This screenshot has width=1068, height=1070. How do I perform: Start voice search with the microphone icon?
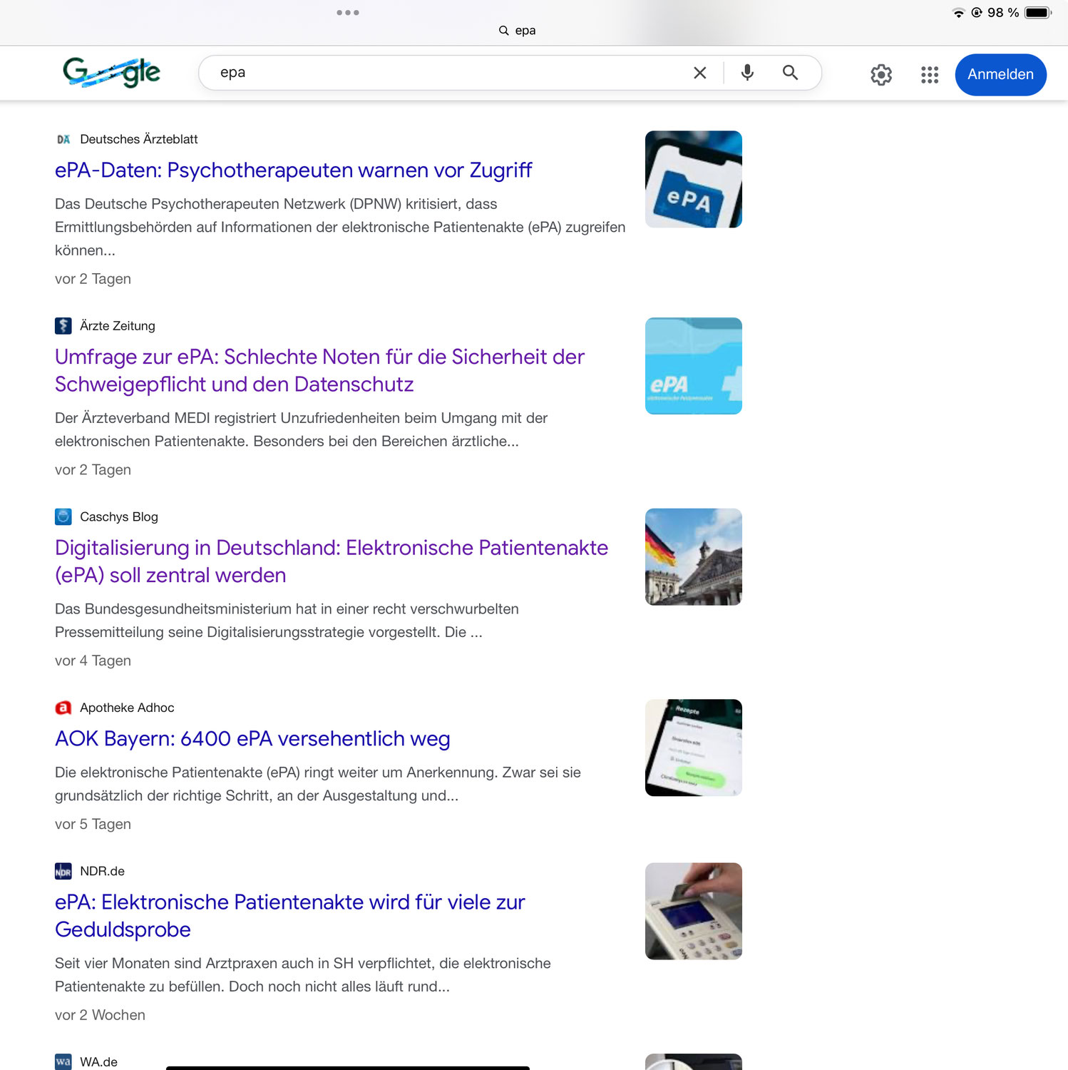point(747,73)
